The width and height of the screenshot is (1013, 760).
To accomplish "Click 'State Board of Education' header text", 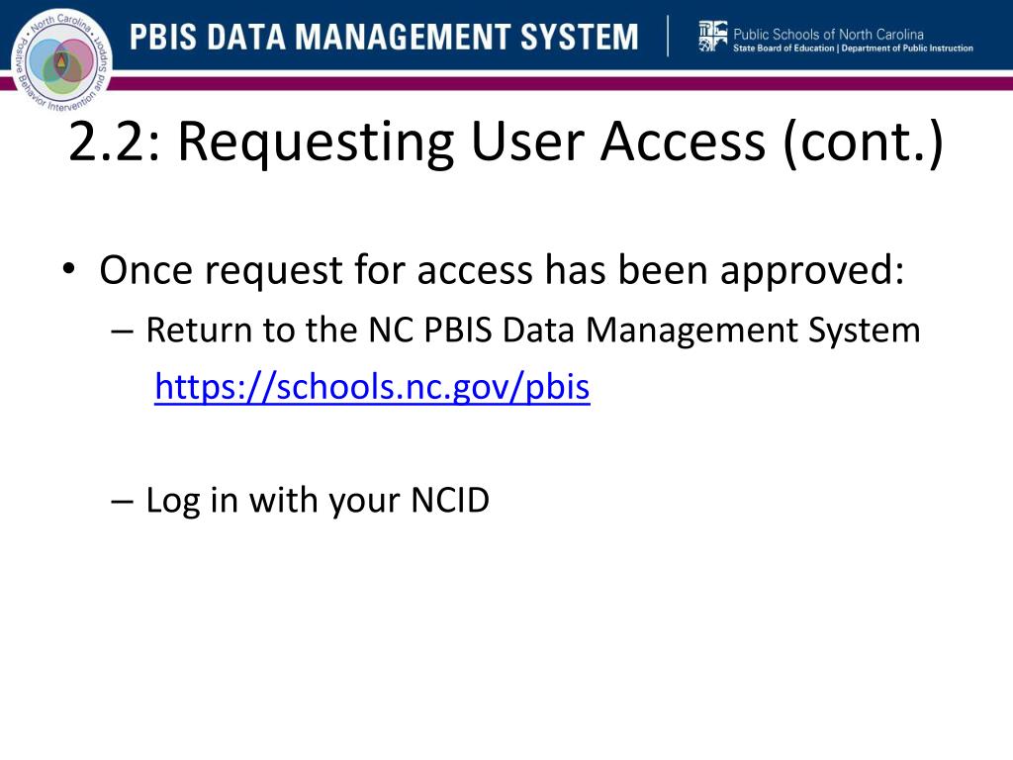I will (x=783, y=48).
